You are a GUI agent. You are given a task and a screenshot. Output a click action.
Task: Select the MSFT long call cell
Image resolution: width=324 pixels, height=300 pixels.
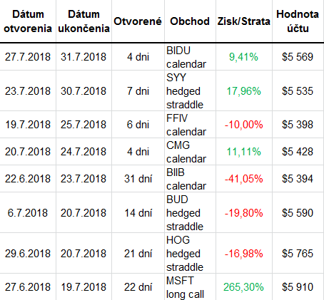click(x=190, y=287)
